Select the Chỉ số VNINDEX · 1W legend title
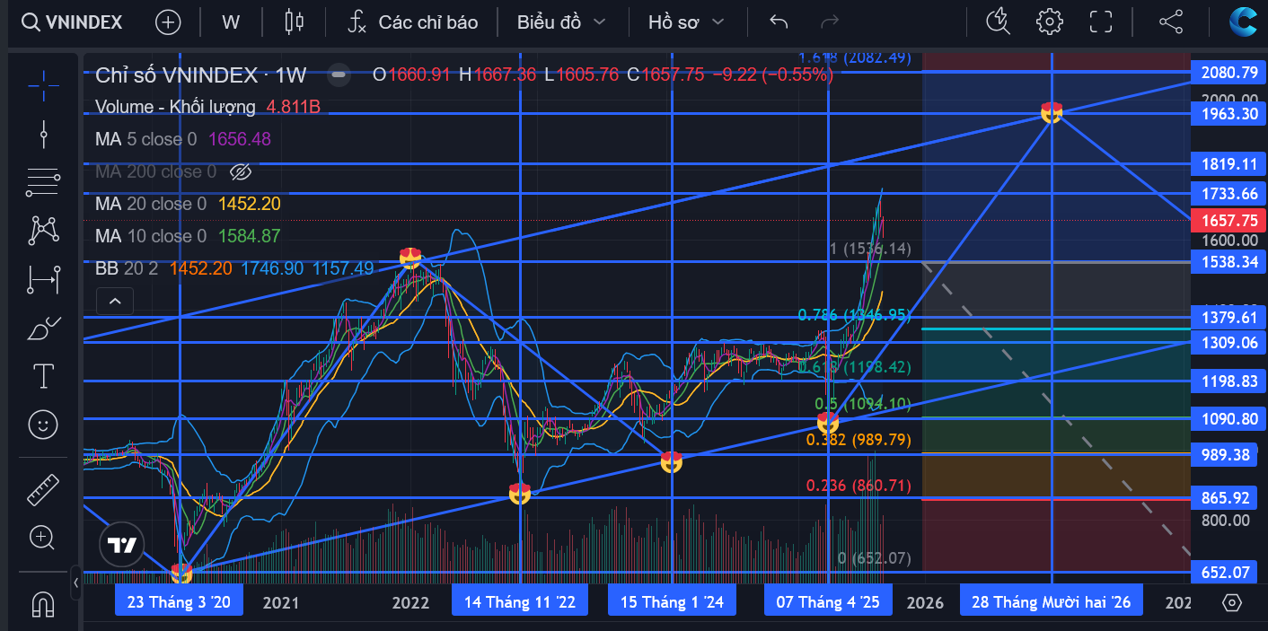Image resolution: width=1268 pixels, height=631 pixels. [x=201, y=74]
